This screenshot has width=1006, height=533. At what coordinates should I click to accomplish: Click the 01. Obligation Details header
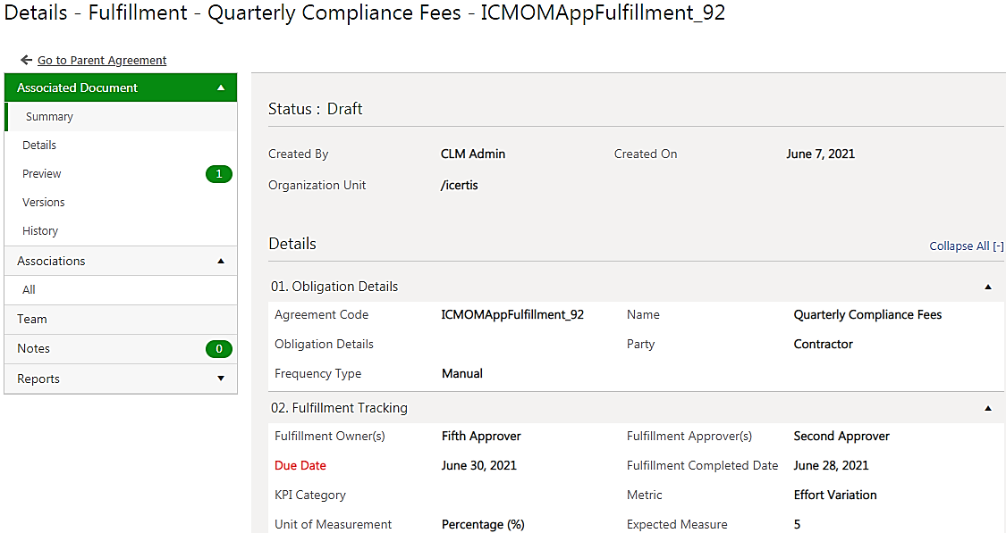pyautogui.click(x=335, y=287)
